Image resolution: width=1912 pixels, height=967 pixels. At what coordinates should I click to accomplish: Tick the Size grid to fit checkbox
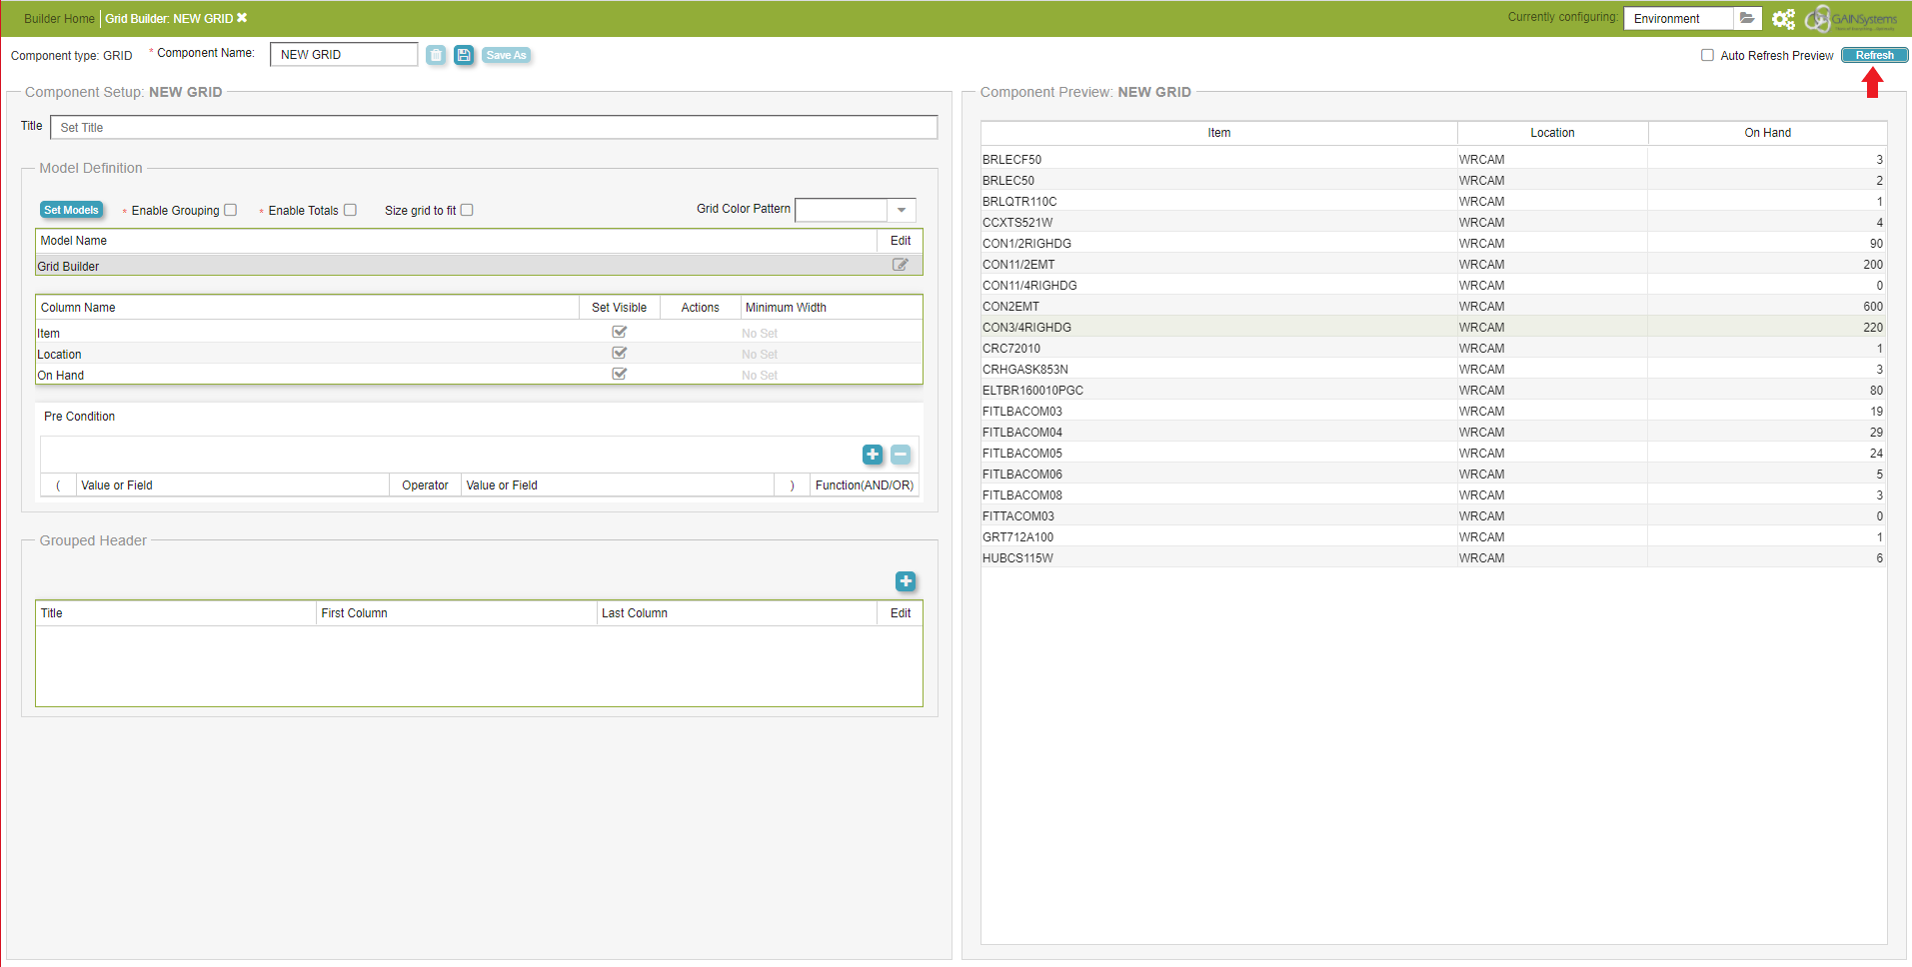(467, 210)
